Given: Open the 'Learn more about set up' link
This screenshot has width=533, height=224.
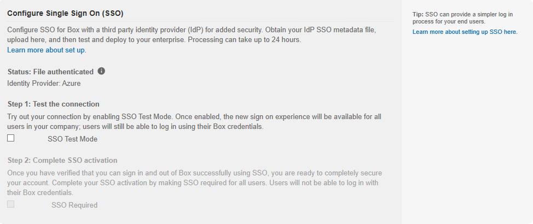Looking at the screenshot, I should click(x=46, y=50).
